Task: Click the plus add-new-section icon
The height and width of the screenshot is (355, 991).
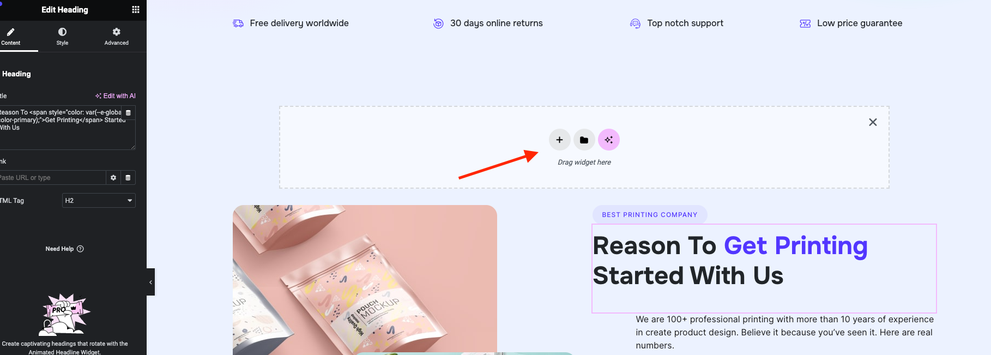Action: [x=559, y=140]
